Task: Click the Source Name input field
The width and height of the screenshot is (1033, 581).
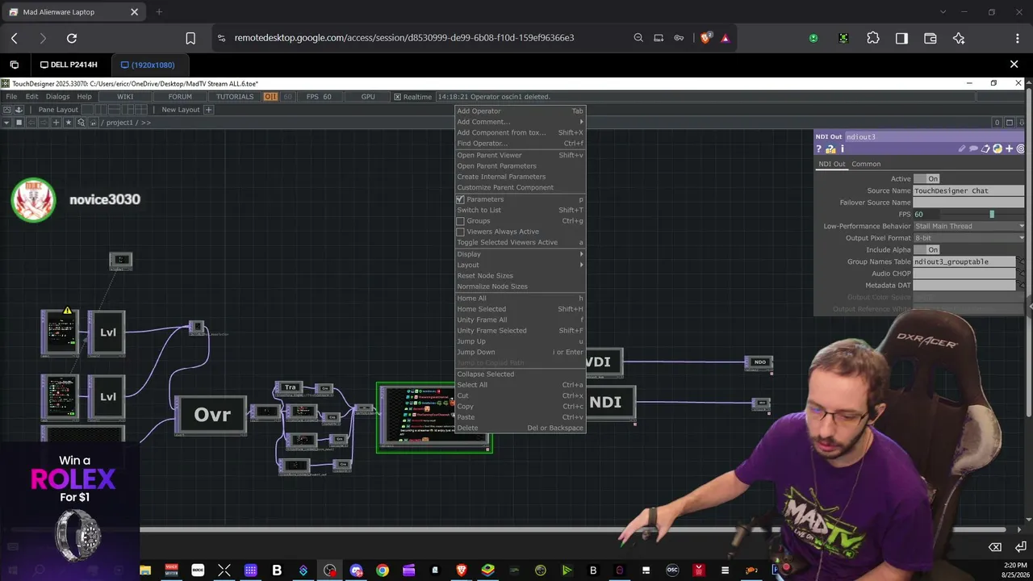Action: (x=968, y=190)
